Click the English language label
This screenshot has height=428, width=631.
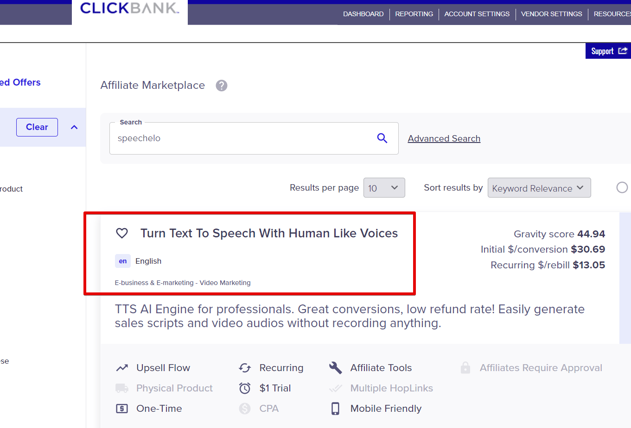pyautogui.click(x=148, y=261)
